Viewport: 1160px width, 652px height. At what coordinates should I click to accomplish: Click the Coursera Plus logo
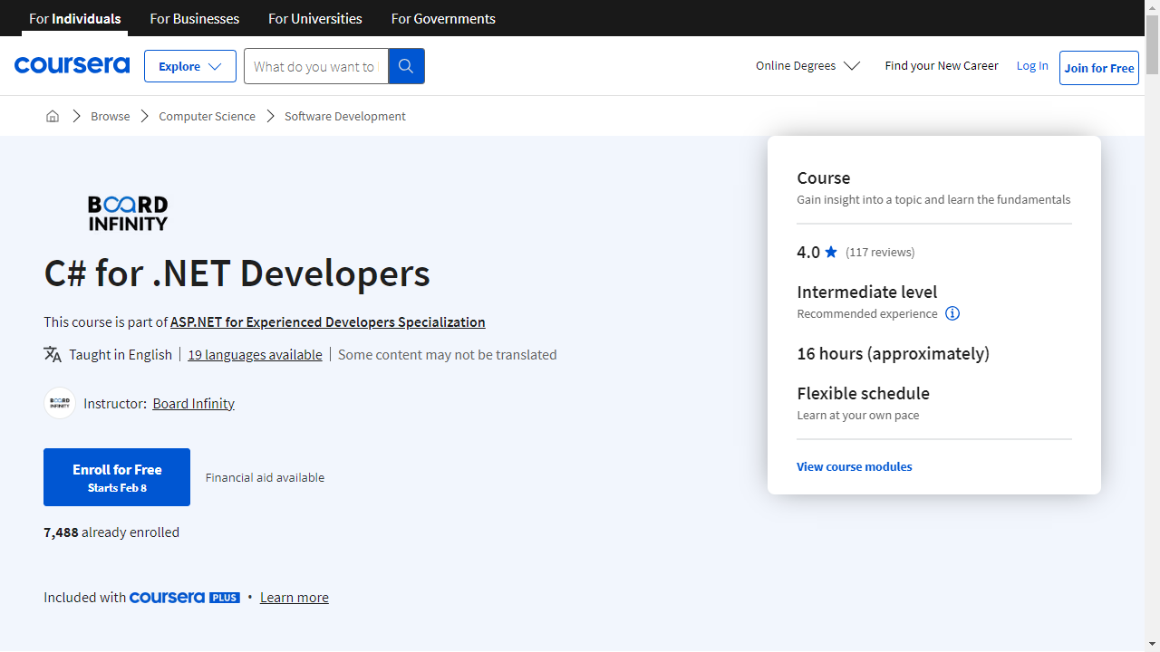coord(185,598)
